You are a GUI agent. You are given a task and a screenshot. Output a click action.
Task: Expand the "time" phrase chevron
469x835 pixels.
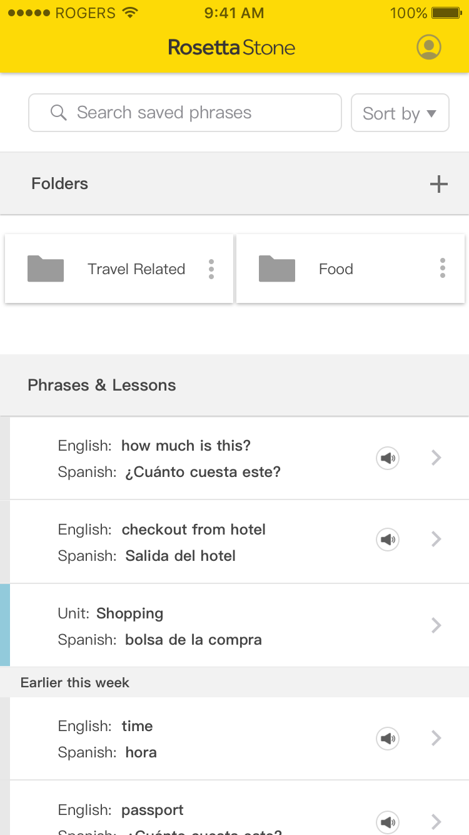[x=436, y=739]
